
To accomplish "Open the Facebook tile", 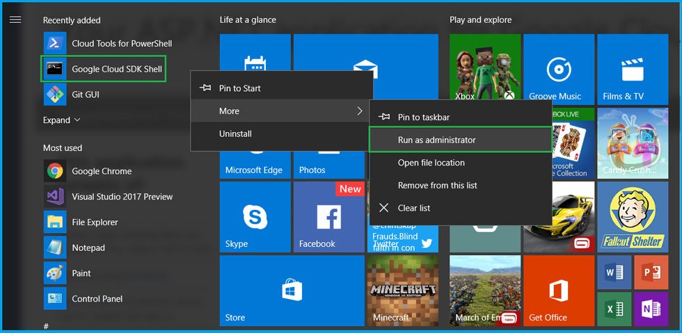I will pyautogui.click(x=328, y=217).
